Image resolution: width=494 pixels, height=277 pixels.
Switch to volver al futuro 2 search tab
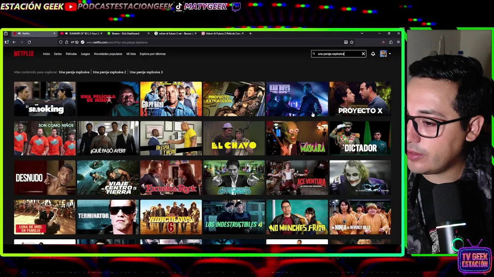(x=176, y=33)
